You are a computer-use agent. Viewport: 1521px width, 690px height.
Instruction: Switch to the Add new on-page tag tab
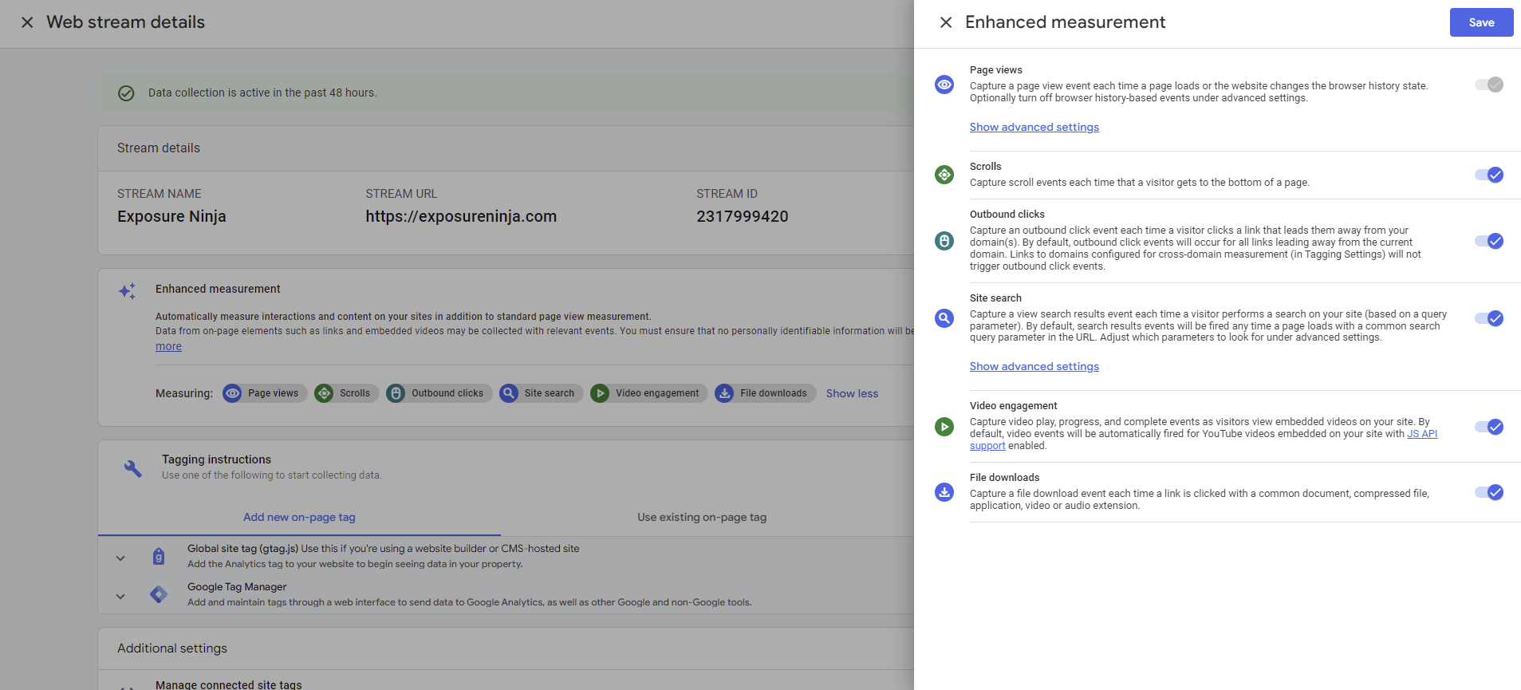click(299, 517)
